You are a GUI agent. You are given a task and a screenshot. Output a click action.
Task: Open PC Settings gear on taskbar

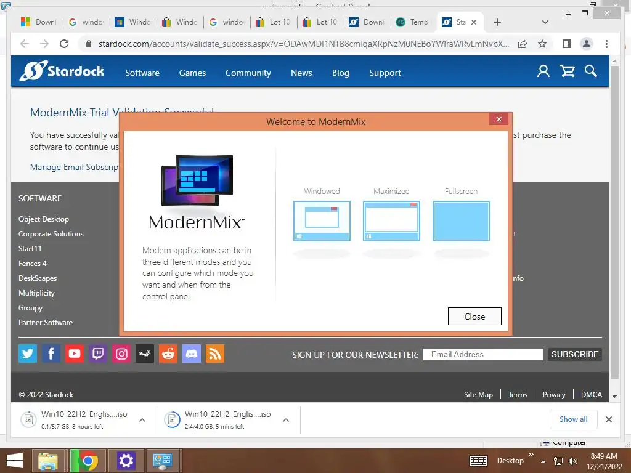[126, 461]
